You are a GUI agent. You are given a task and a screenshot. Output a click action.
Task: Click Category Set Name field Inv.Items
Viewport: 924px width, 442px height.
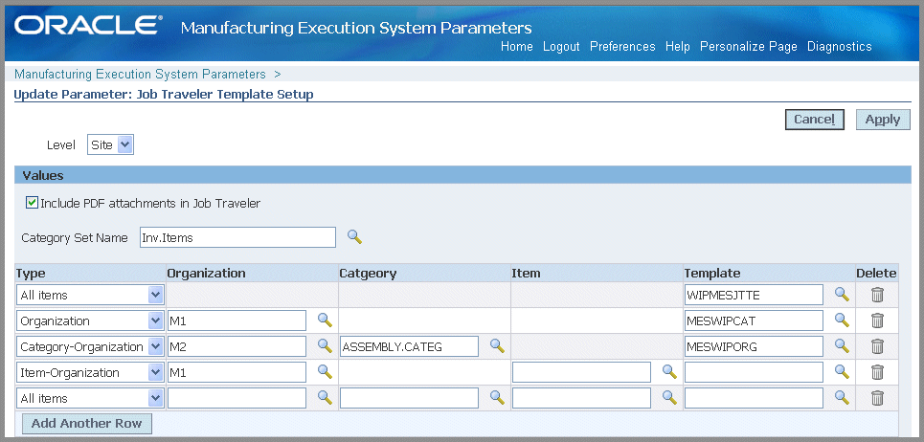tap(238, 238)
